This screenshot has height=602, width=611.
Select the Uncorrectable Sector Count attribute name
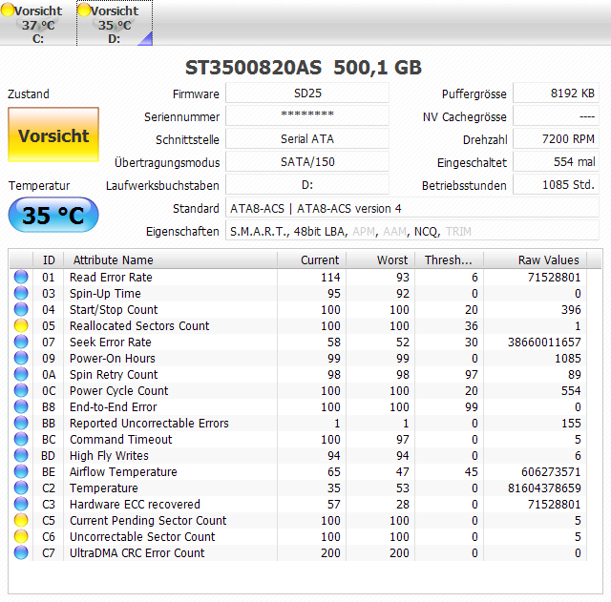point(142,537)
